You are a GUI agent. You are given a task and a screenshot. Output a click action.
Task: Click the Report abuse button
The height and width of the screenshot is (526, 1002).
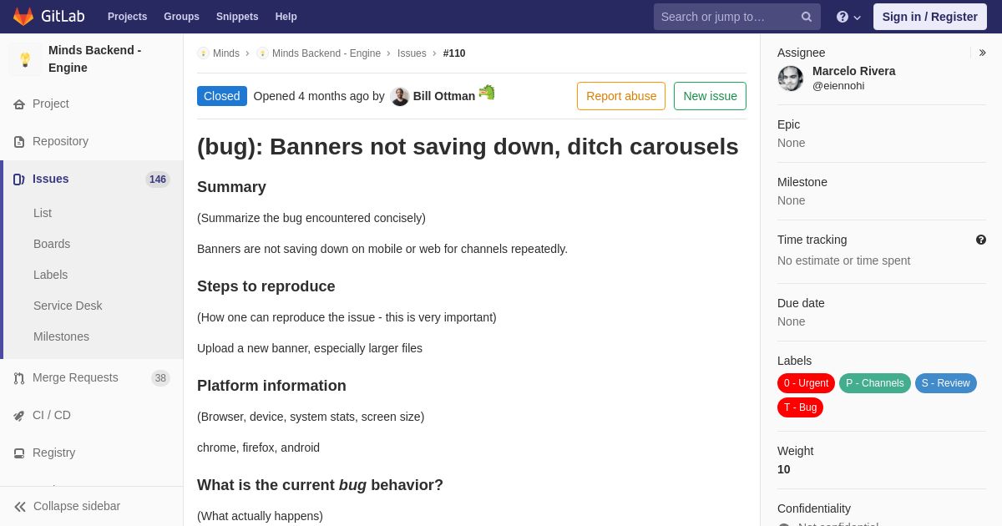tap(621, 96)
